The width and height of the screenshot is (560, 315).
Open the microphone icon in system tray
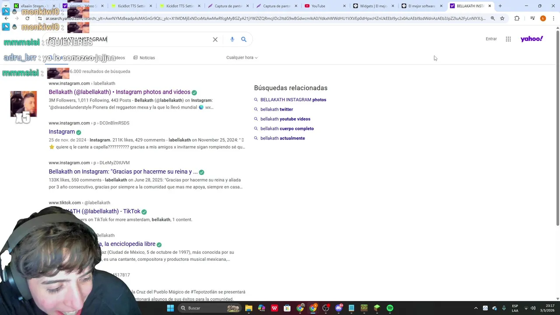pyautogui.click(x=504, y=308)
